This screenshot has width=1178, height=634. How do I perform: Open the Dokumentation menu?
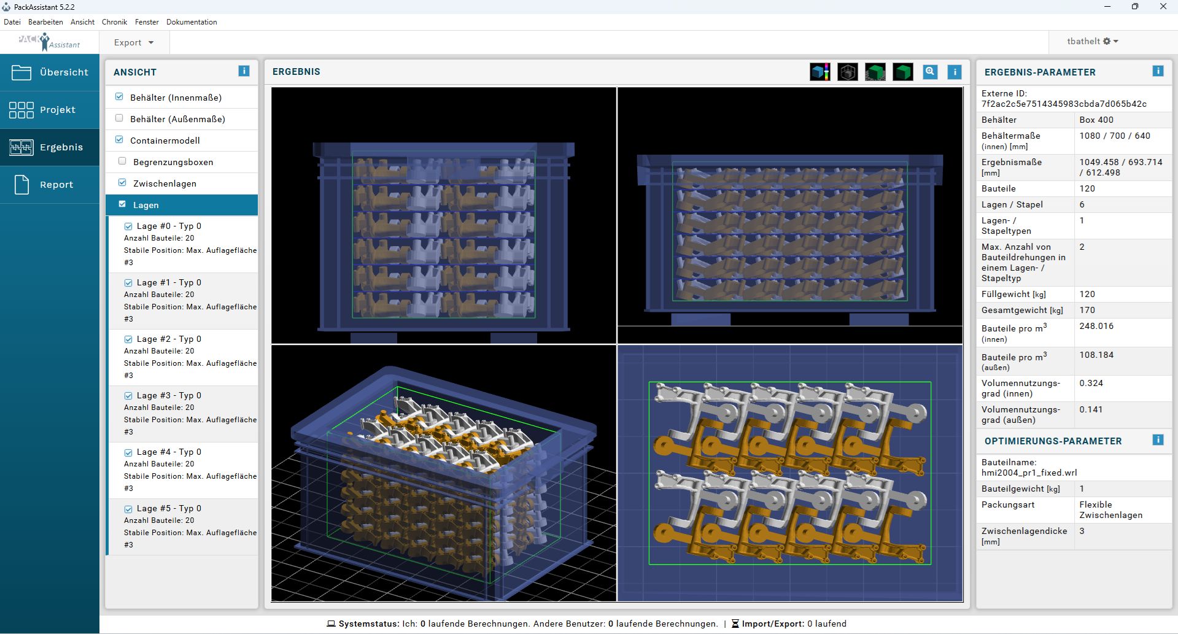[x=192, y=22]
